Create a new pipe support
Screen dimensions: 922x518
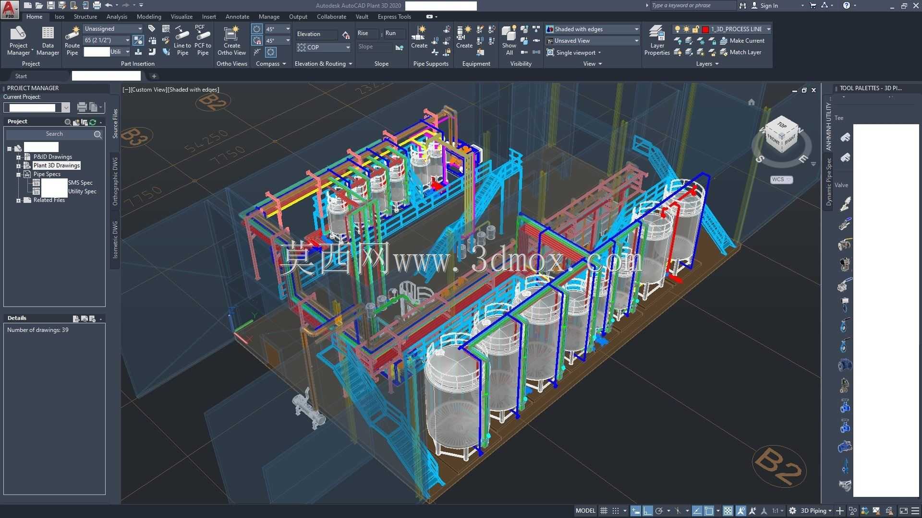(419, 37)
